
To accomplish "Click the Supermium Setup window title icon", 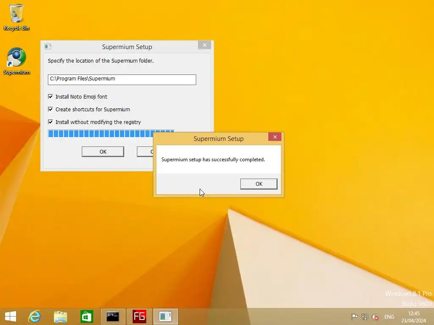I will point(47,47).
